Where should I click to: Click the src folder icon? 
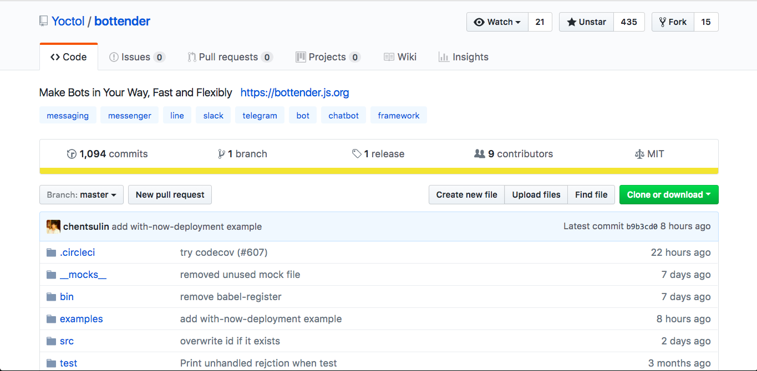(x=51, y=341)
